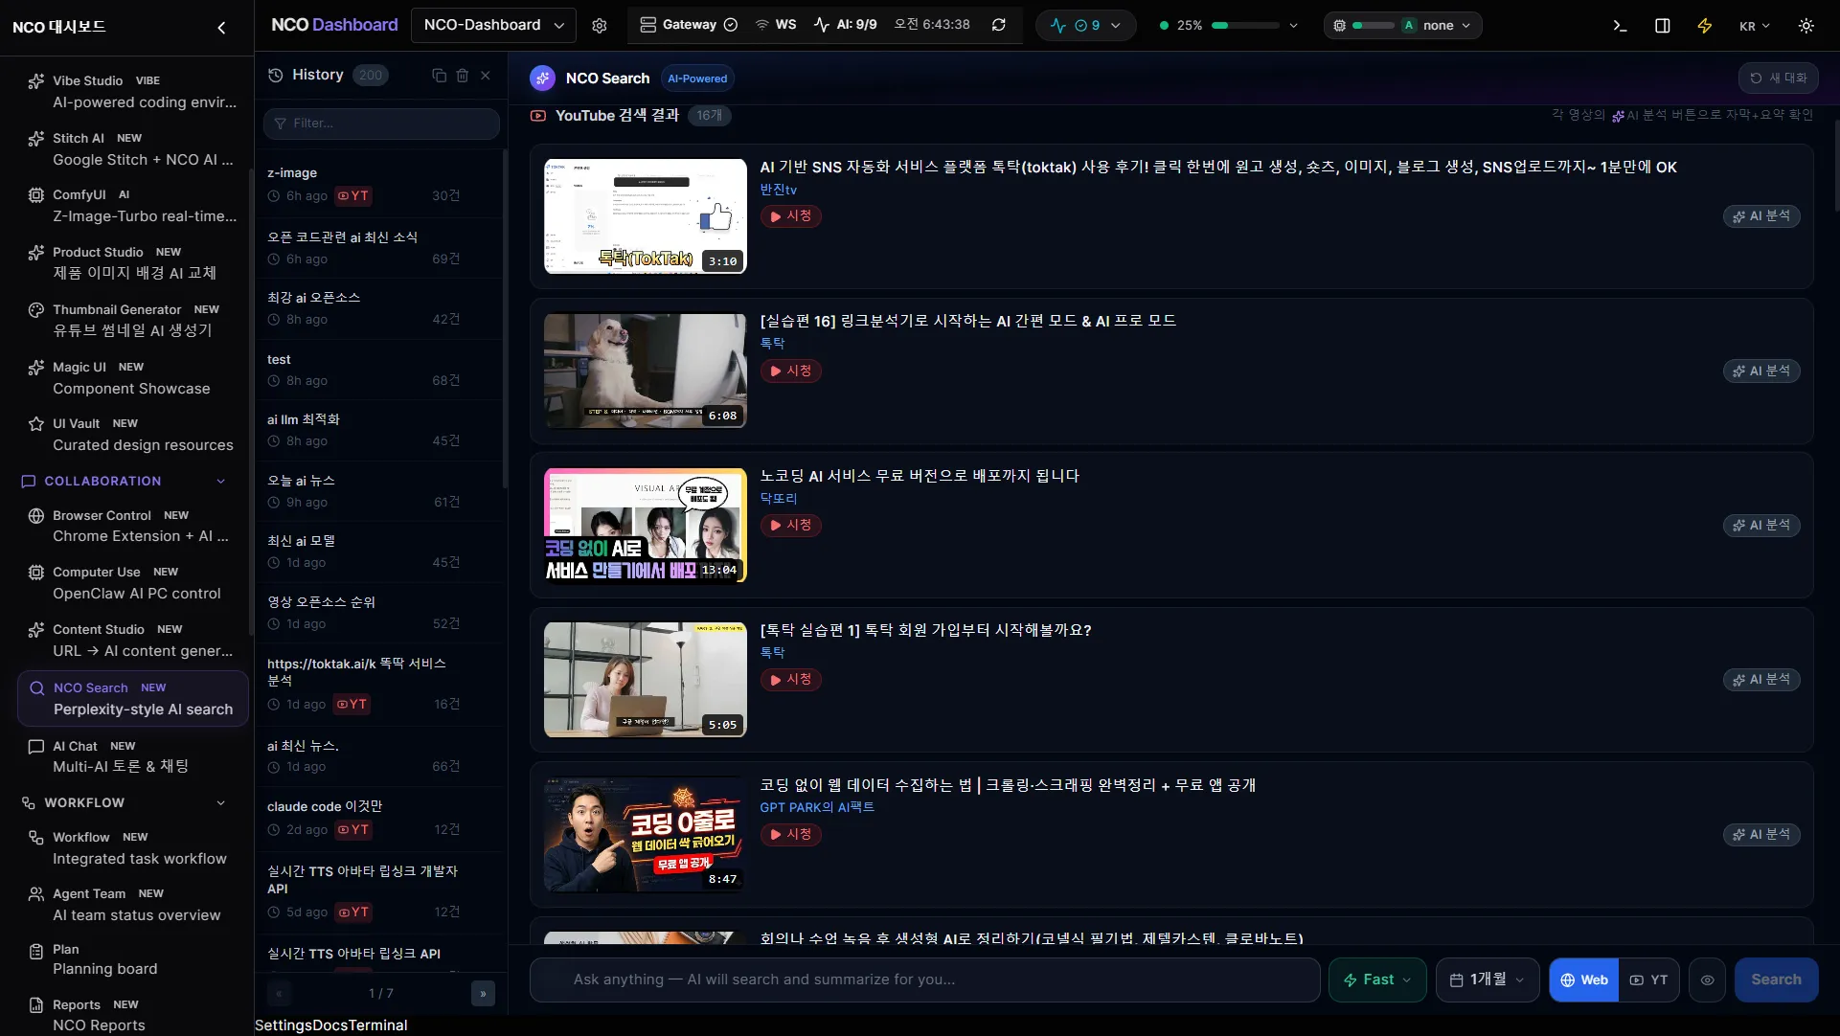Select history entry '오픈 코드관련 ai 최신 소식'

pos(379,248)
